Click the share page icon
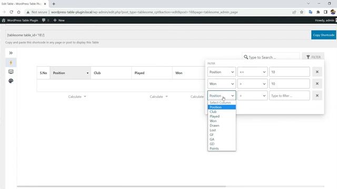Image resolution: width=337 pixels, height=189 pixels. (x=294, y=12)
